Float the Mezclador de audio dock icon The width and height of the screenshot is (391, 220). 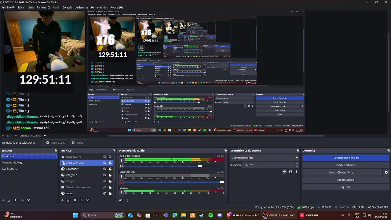[225, 151]
